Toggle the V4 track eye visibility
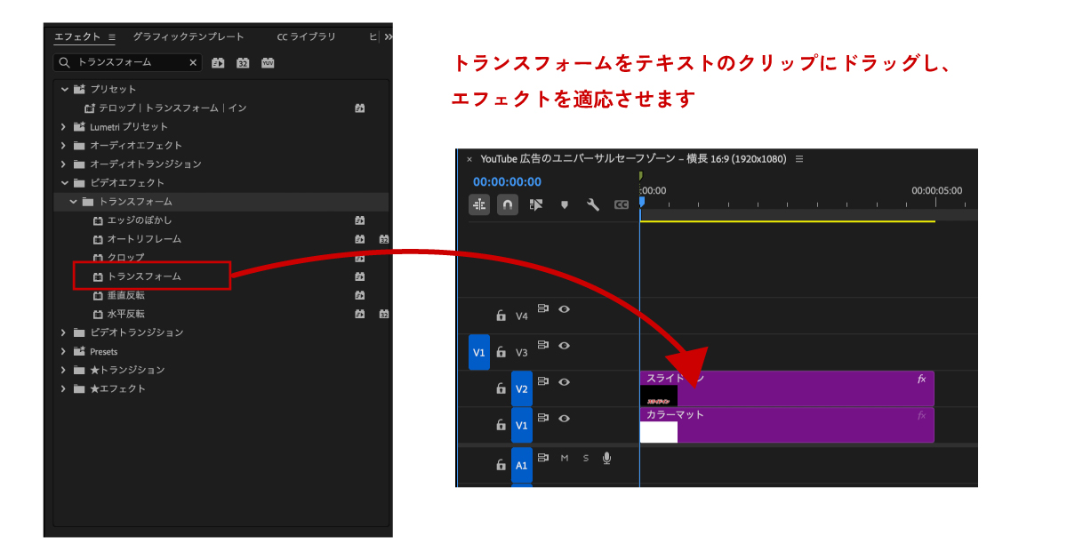 tap(564, 309)
